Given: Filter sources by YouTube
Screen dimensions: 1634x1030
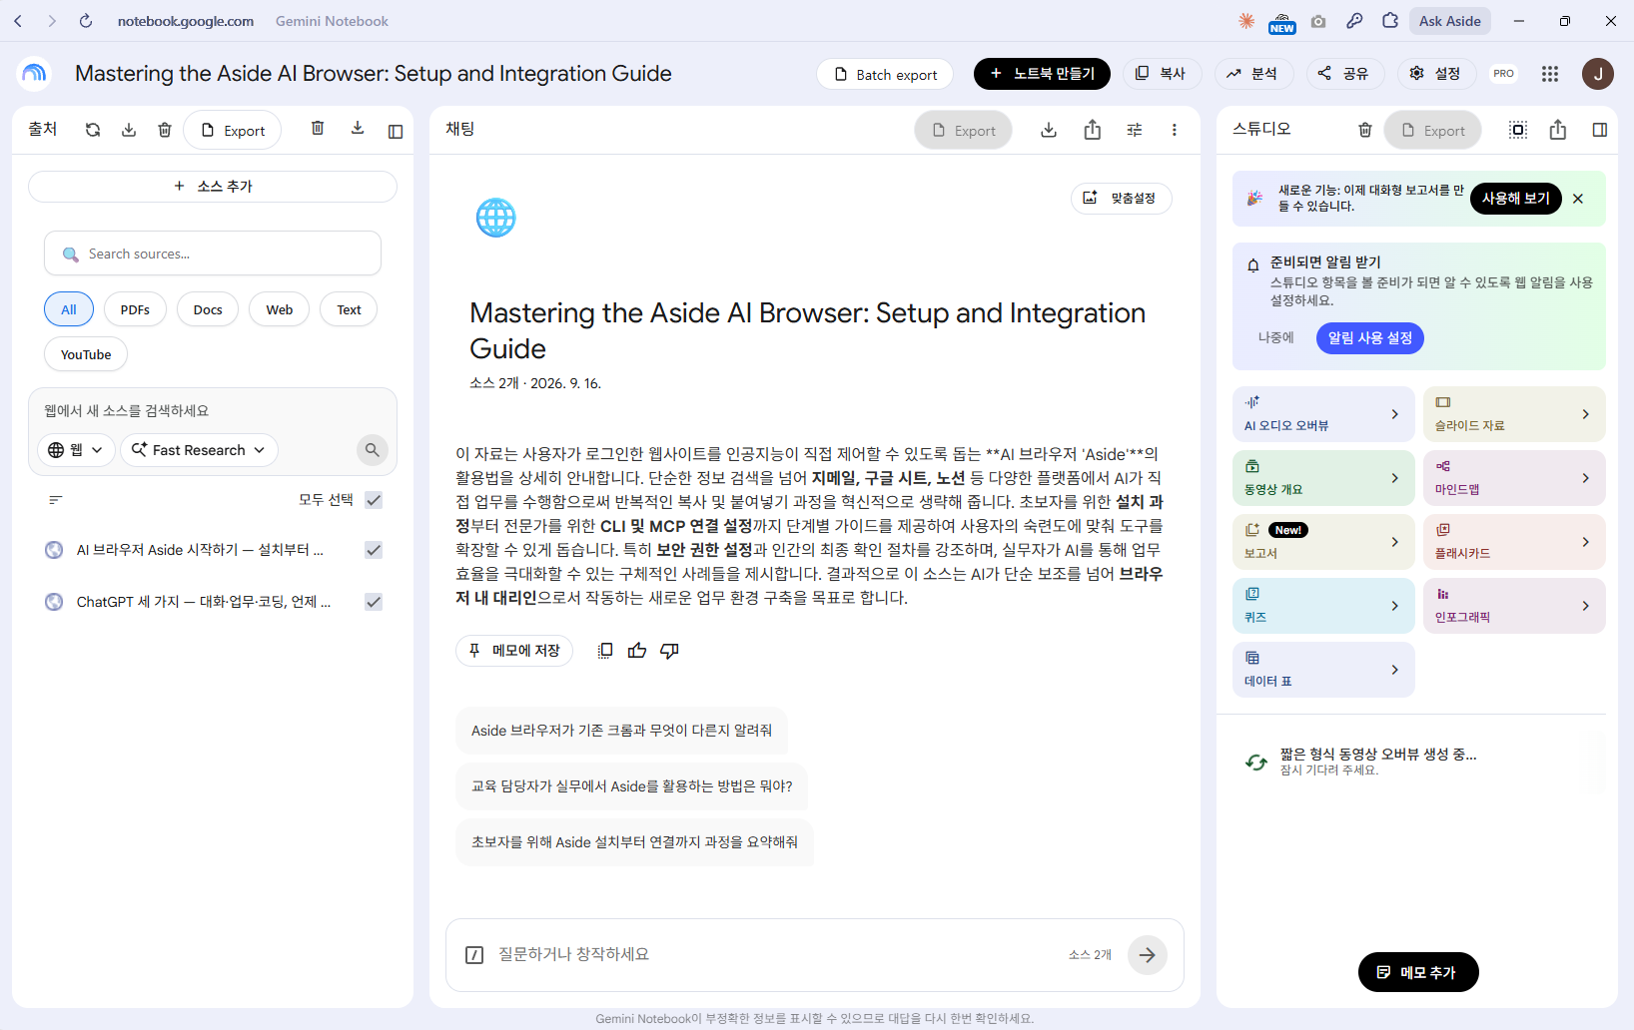Looking at the screenshot, I should 86,354.
